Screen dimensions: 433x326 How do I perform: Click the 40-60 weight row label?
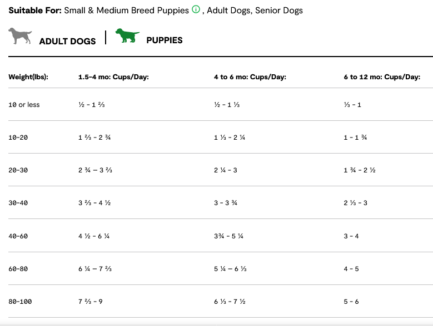pos(18,236)
